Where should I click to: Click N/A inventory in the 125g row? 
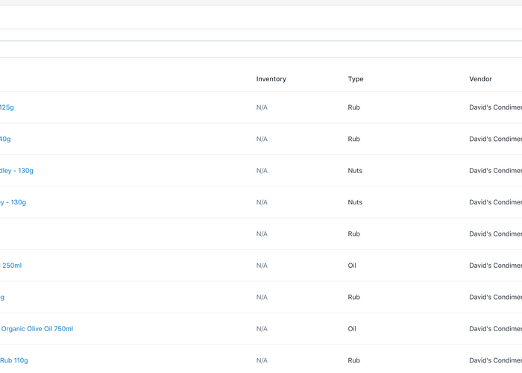(x=262, y=107)
